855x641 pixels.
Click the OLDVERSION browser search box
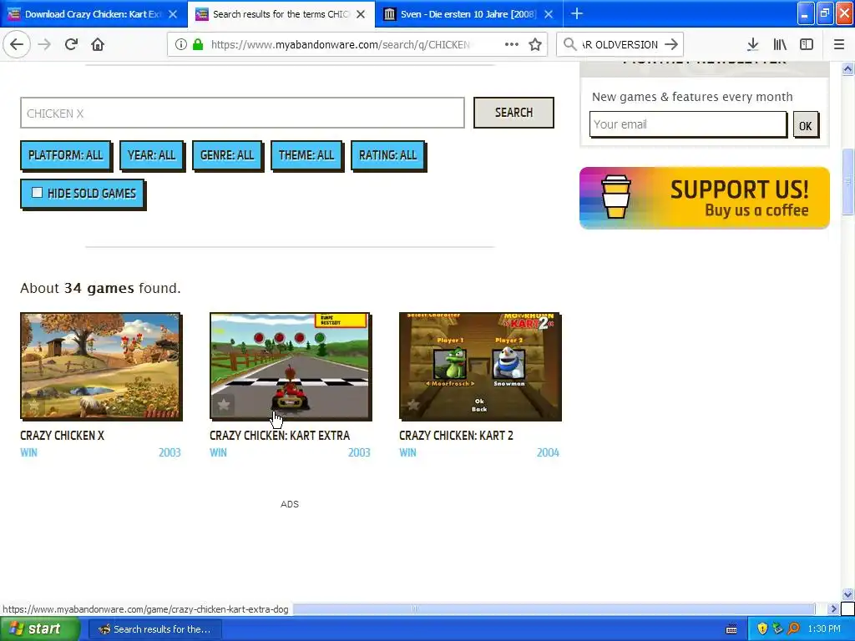pos(620,44)
